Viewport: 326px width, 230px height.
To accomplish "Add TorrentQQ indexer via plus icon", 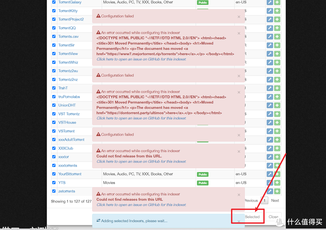I will (277, 28).
